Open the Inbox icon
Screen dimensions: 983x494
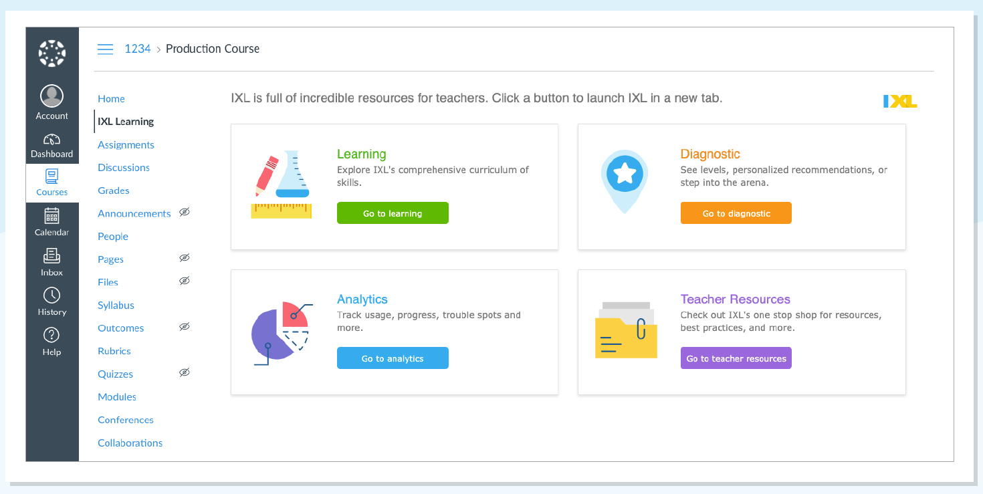click(x=52, y=255)
